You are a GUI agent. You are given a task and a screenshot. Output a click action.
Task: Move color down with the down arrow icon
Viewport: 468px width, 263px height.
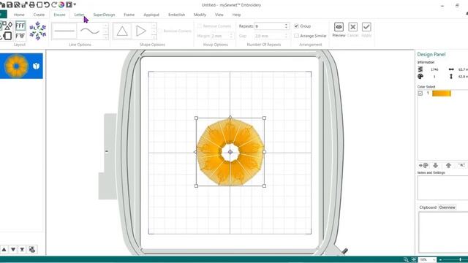point(436,166)
